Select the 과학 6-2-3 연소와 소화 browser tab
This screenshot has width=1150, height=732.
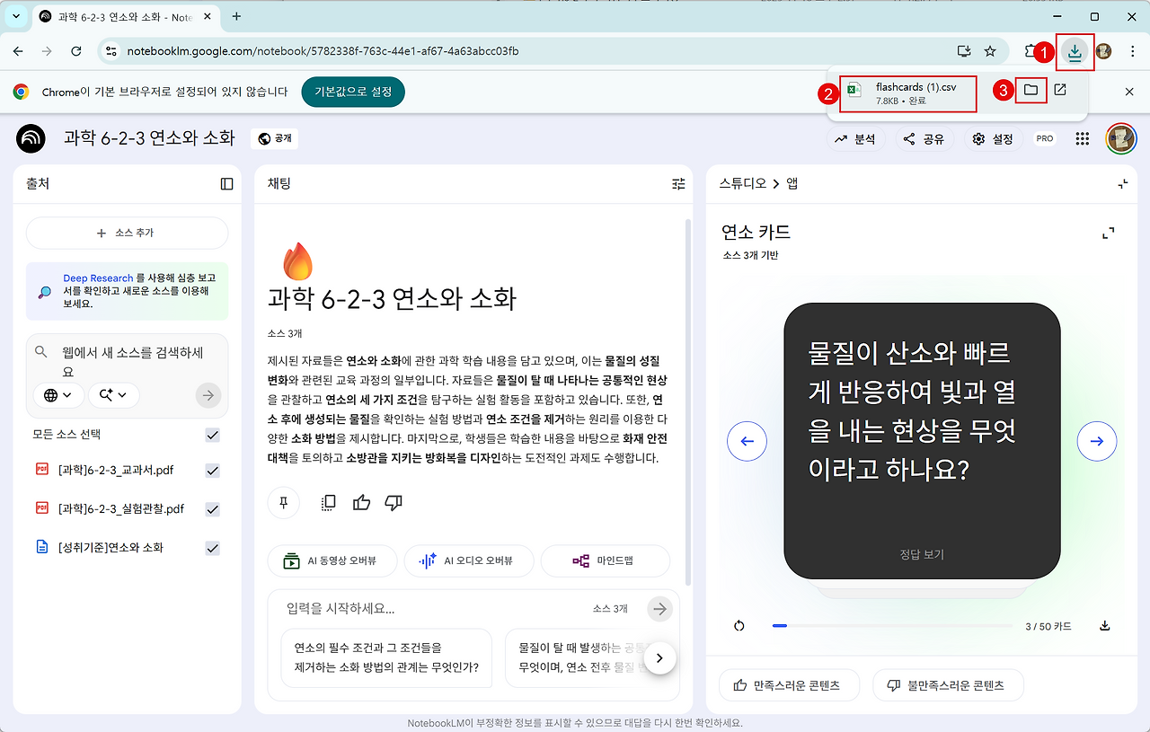(125, 16)
